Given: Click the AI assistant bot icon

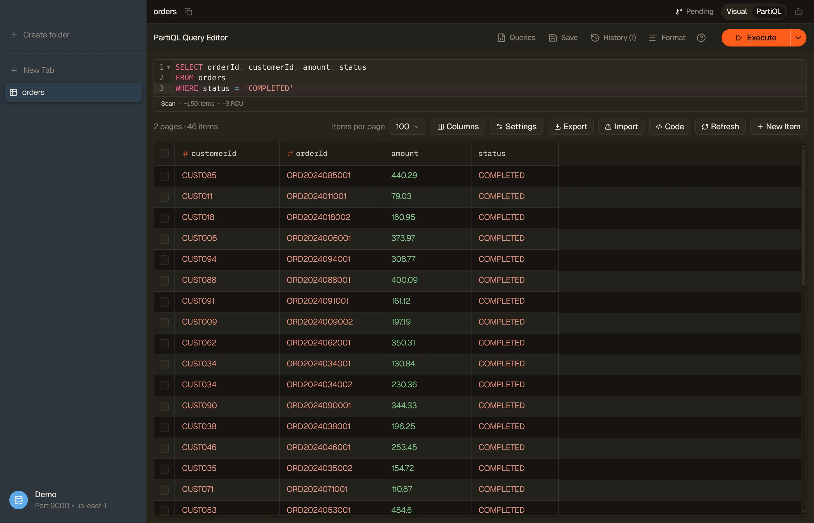Looking at the screenshot, I should tap(799, 12).
